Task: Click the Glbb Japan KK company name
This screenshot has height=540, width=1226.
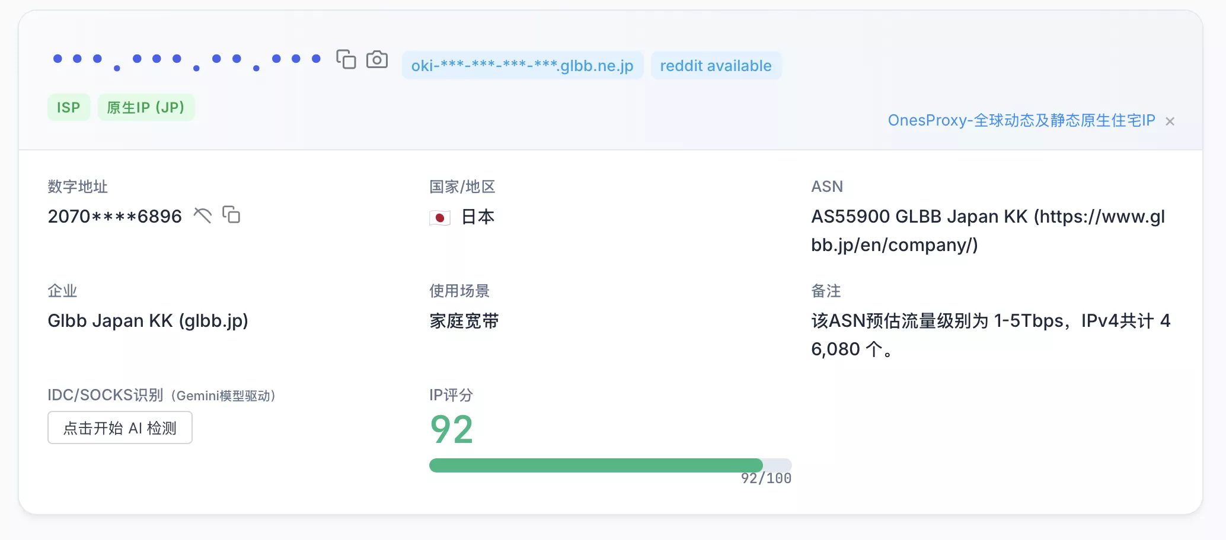Action: pos(148,321)
